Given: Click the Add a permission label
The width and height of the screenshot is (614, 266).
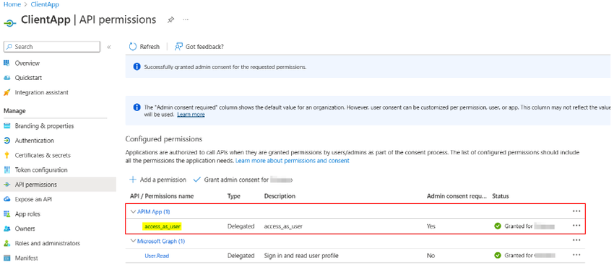Looking at the screenshot, I should point(163,179).
